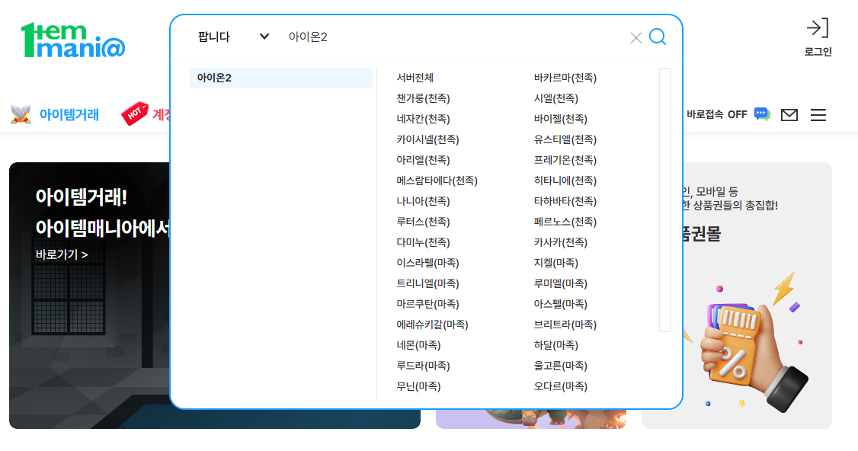Select server 다미누(천족)
This screenshot has height=451, width=858.
[x=423, y=242]
